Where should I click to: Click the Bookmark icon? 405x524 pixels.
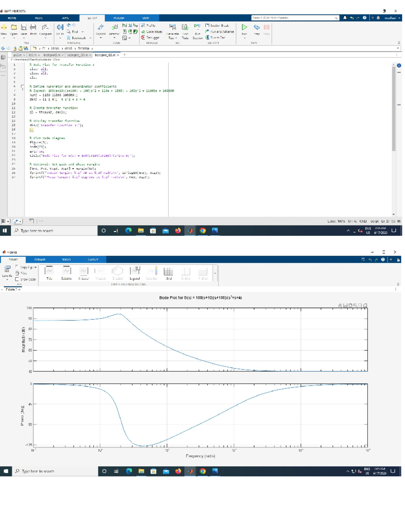69,38
